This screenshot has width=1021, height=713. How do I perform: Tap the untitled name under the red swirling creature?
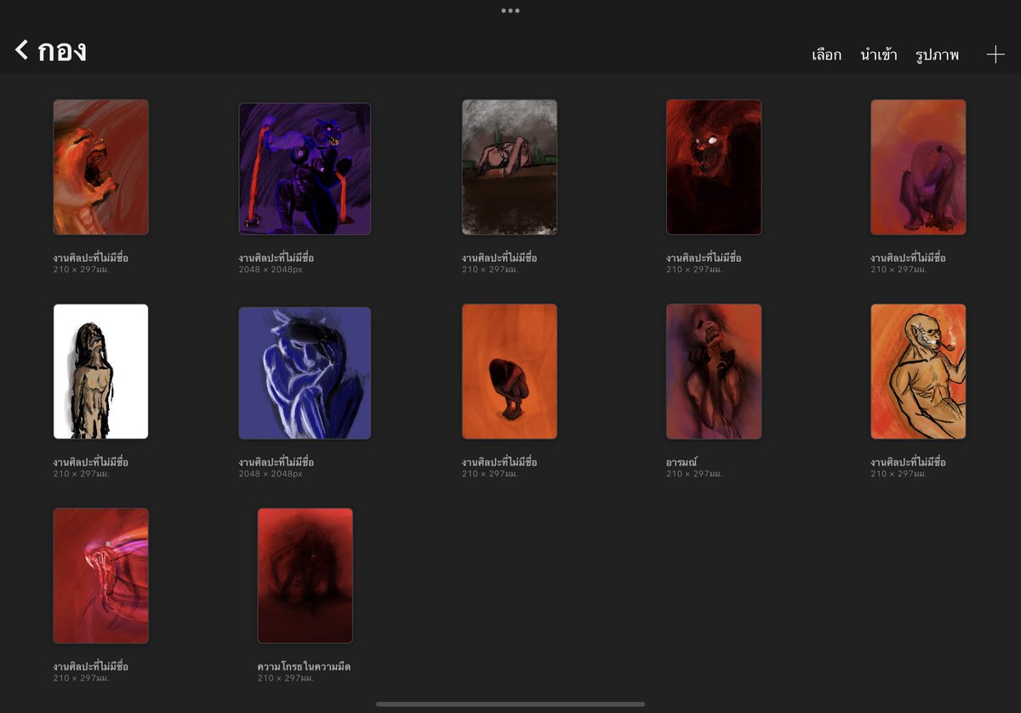pos(90,666)
